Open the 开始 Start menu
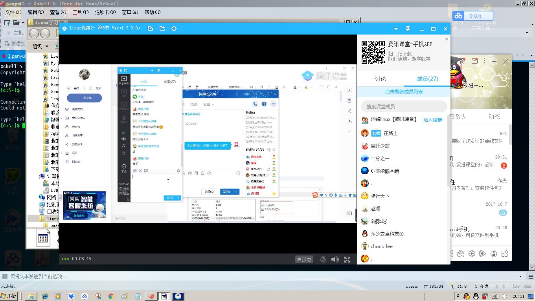The width and height of the screenshot is (535, 301). click(x=9, y=296)
